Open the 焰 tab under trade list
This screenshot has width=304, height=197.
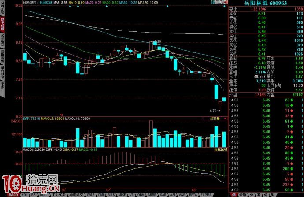click(x=266, y=195)
